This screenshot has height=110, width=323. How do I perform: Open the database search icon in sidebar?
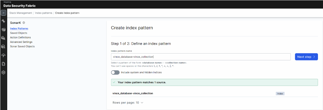pos(3,47)
